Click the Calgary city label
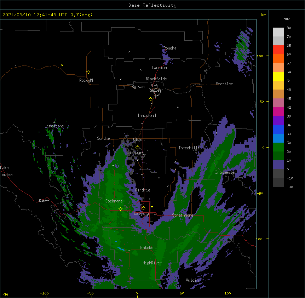Screen dimensions: 305x298 141,213
